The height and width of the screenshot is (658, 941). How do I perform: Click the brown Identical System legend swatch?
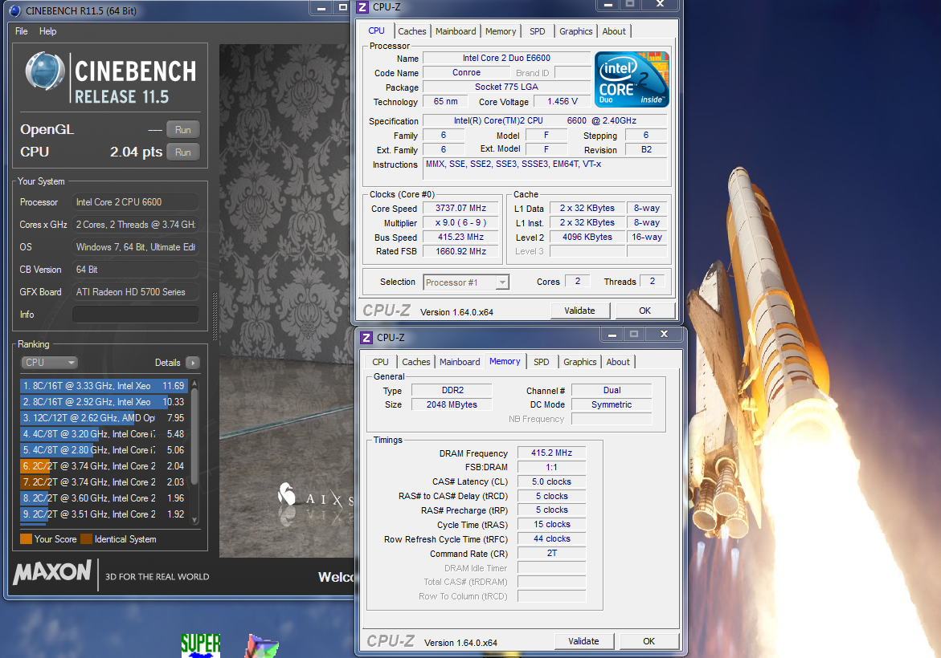pos(86,538)
